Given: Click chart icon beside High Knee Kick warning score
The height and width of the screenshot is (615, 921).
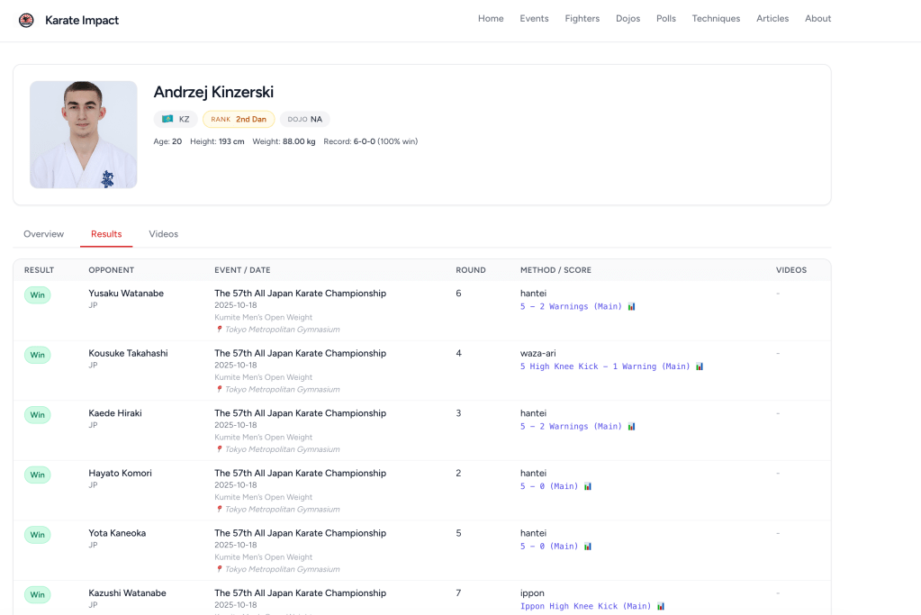Looking at the screenshot, I should click(700, 366).
